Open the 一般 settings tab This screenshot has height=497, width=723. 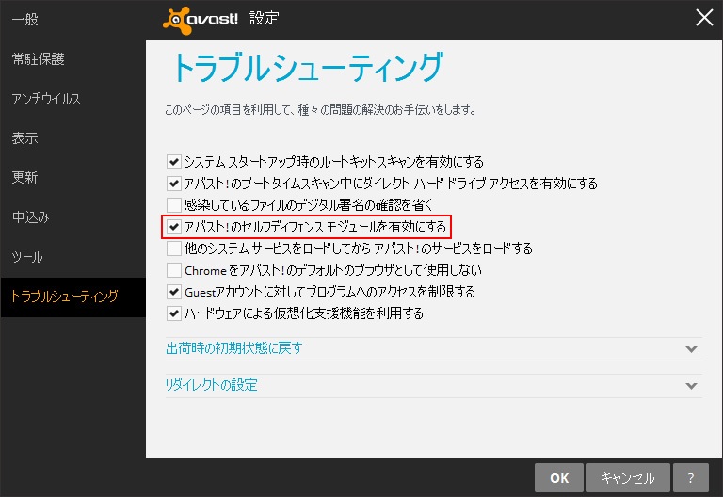pyautogui.click(x=24, y=19)
